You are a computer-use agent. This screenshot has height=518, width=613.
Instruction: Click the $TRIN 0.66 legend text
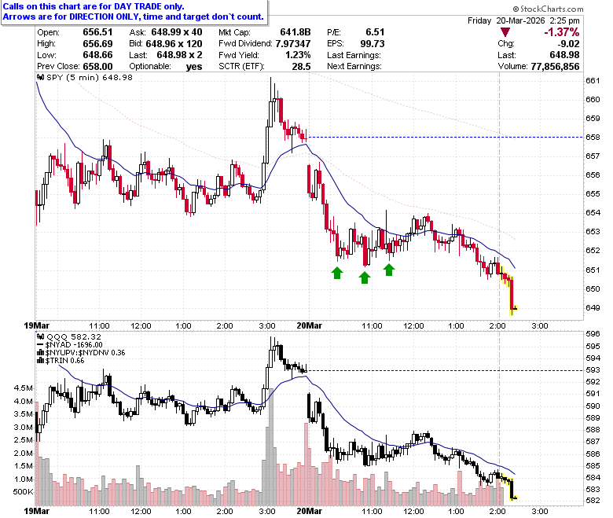[64, 361]
